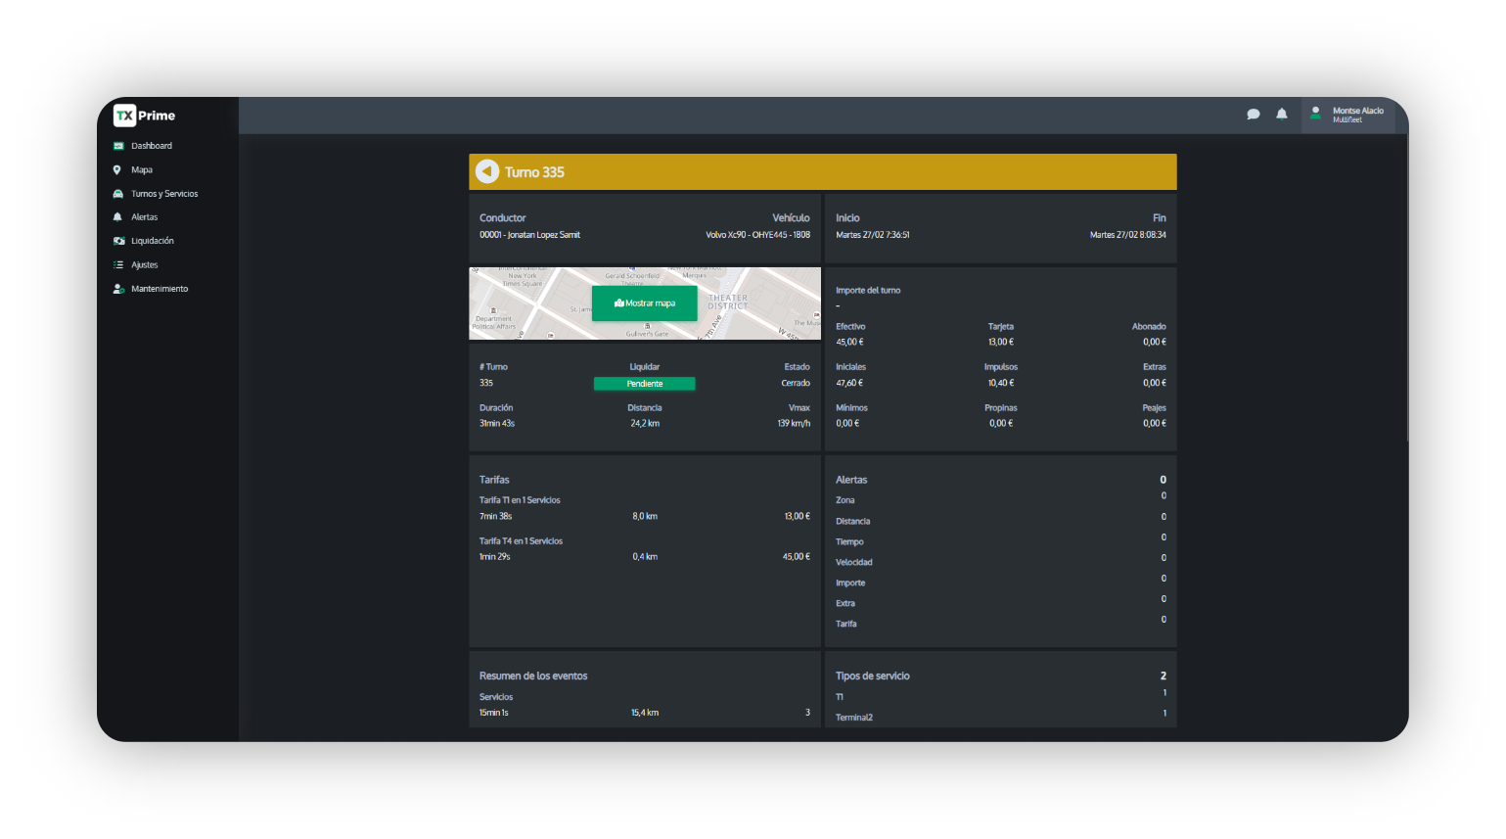The width and height of the screenshot is (1506, 839).
Task: Click end time "Martes 27/02 8:08:34"
Action: click(x=1128, y=235)
